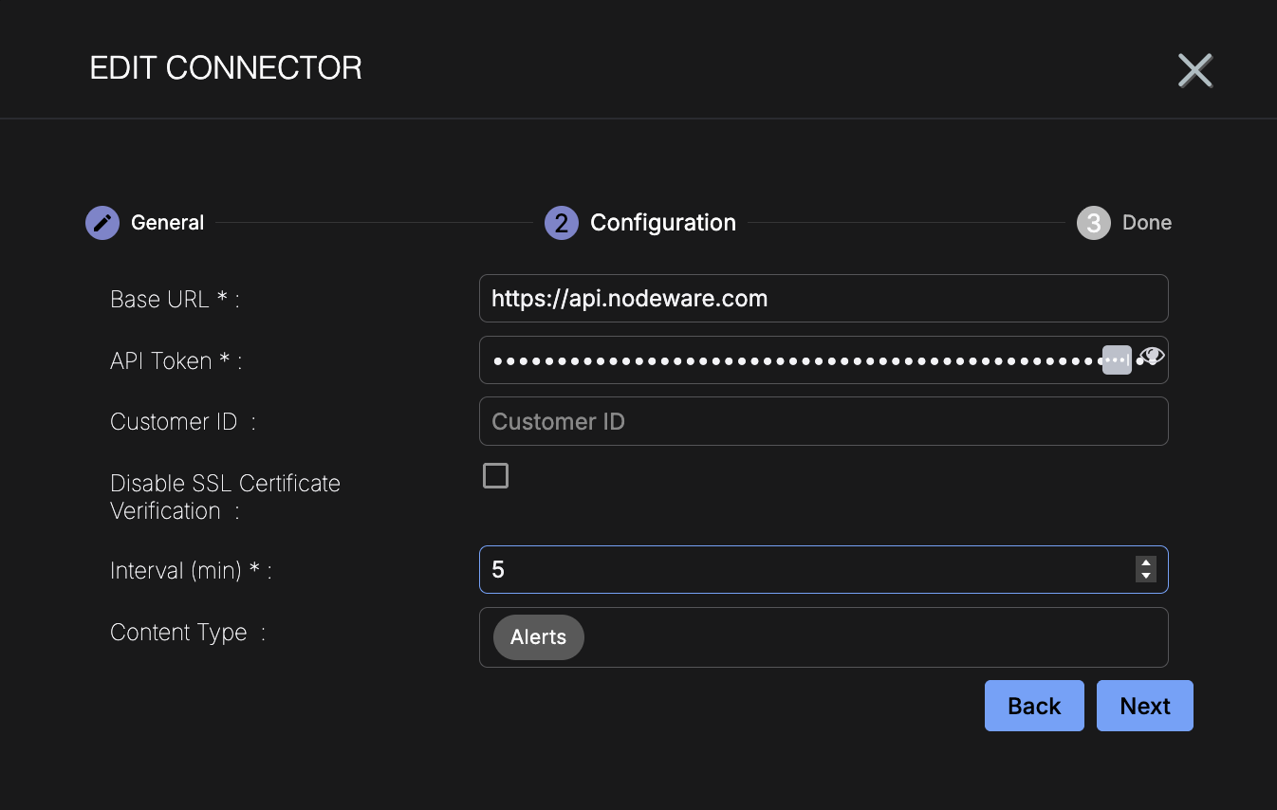Jump to the Done step label
Screen dimensions: 1277x810
[1146, 223]
